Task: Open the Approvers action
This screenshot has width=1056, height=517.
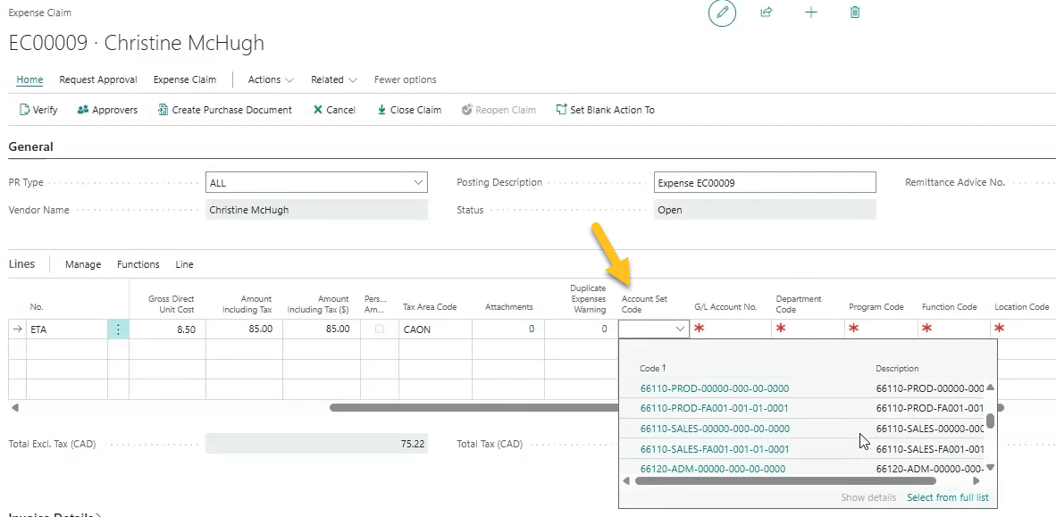Action: [x=106, y=109]
